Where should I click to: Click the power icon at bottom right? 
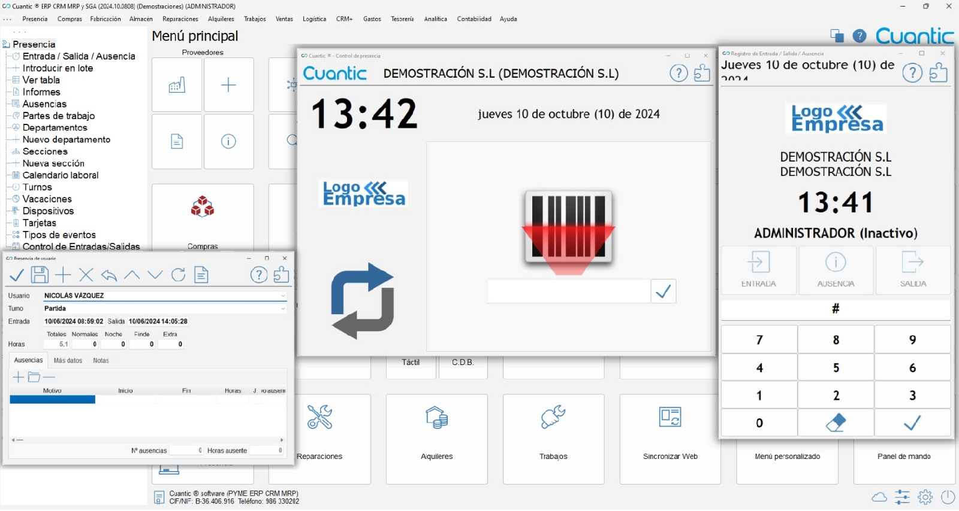(948, 497)
